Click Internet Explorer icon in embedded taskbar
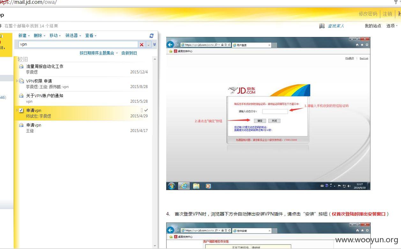401x249 pixels. pyautogui.click(x=184, y=186)
